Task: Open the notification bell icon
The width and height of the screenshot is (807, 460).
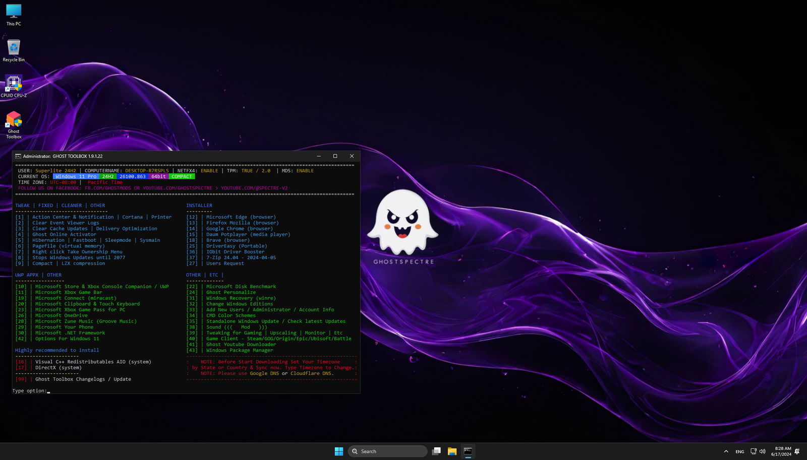Action: (x=797, y=451)
